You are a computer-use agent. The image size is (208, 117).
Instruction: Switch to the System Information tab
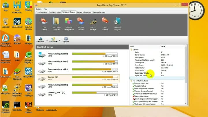tap(84, 12)
